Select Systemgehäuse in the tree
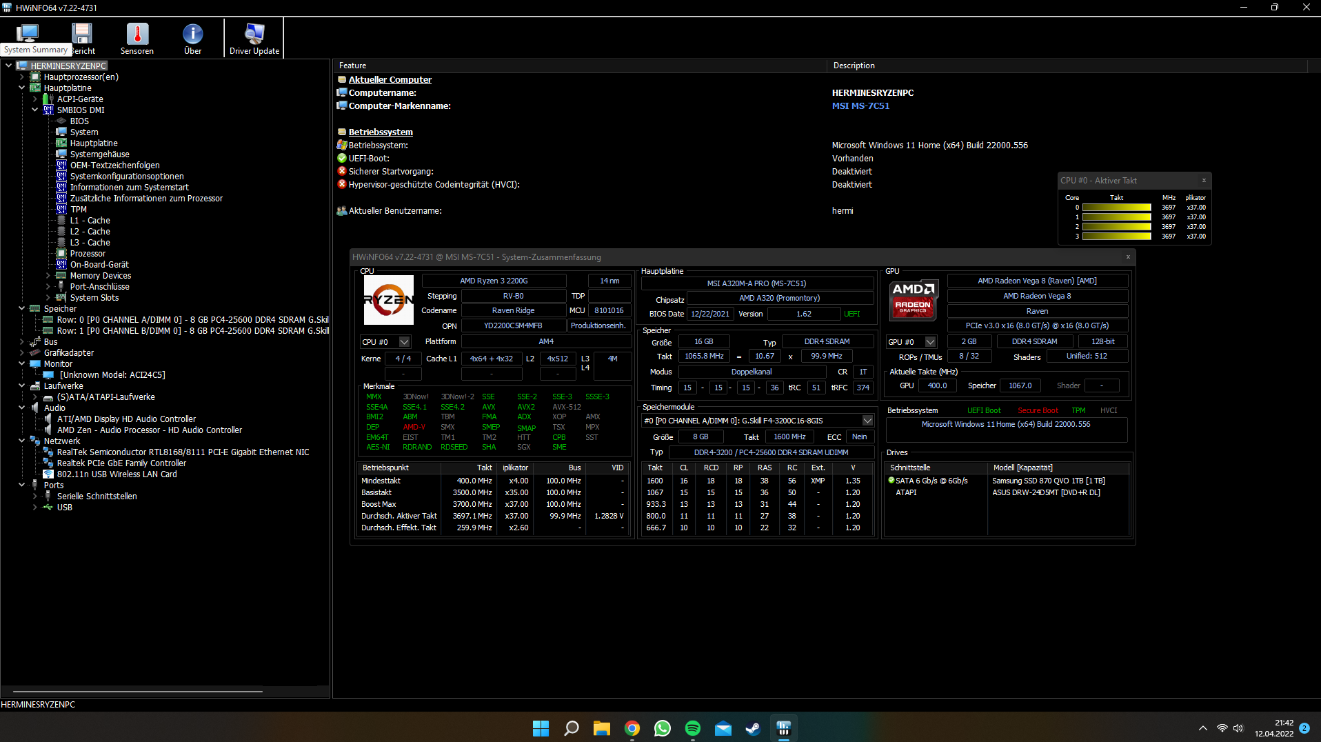 [99, 154]
